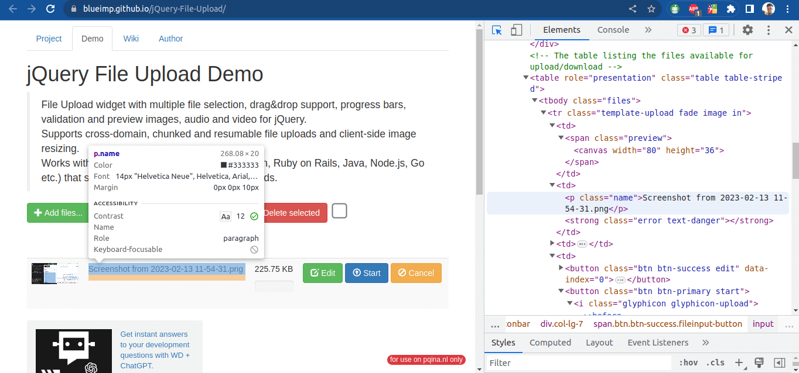Open the Console errors counter showing 3

pyautogui.click(x=688, y=29)
